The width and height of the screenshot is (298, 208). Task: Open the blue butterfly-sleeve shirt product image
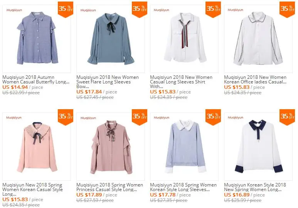37,40
